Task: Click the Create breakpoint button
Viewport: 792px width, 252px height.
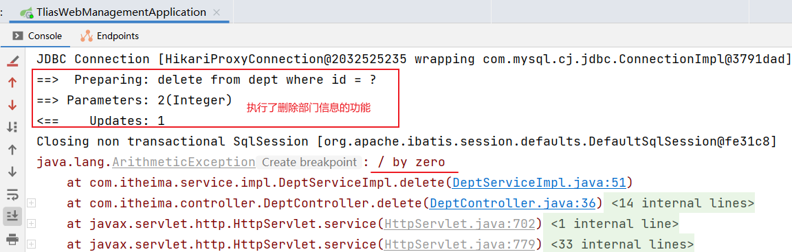Action: [x=309, y=162]
